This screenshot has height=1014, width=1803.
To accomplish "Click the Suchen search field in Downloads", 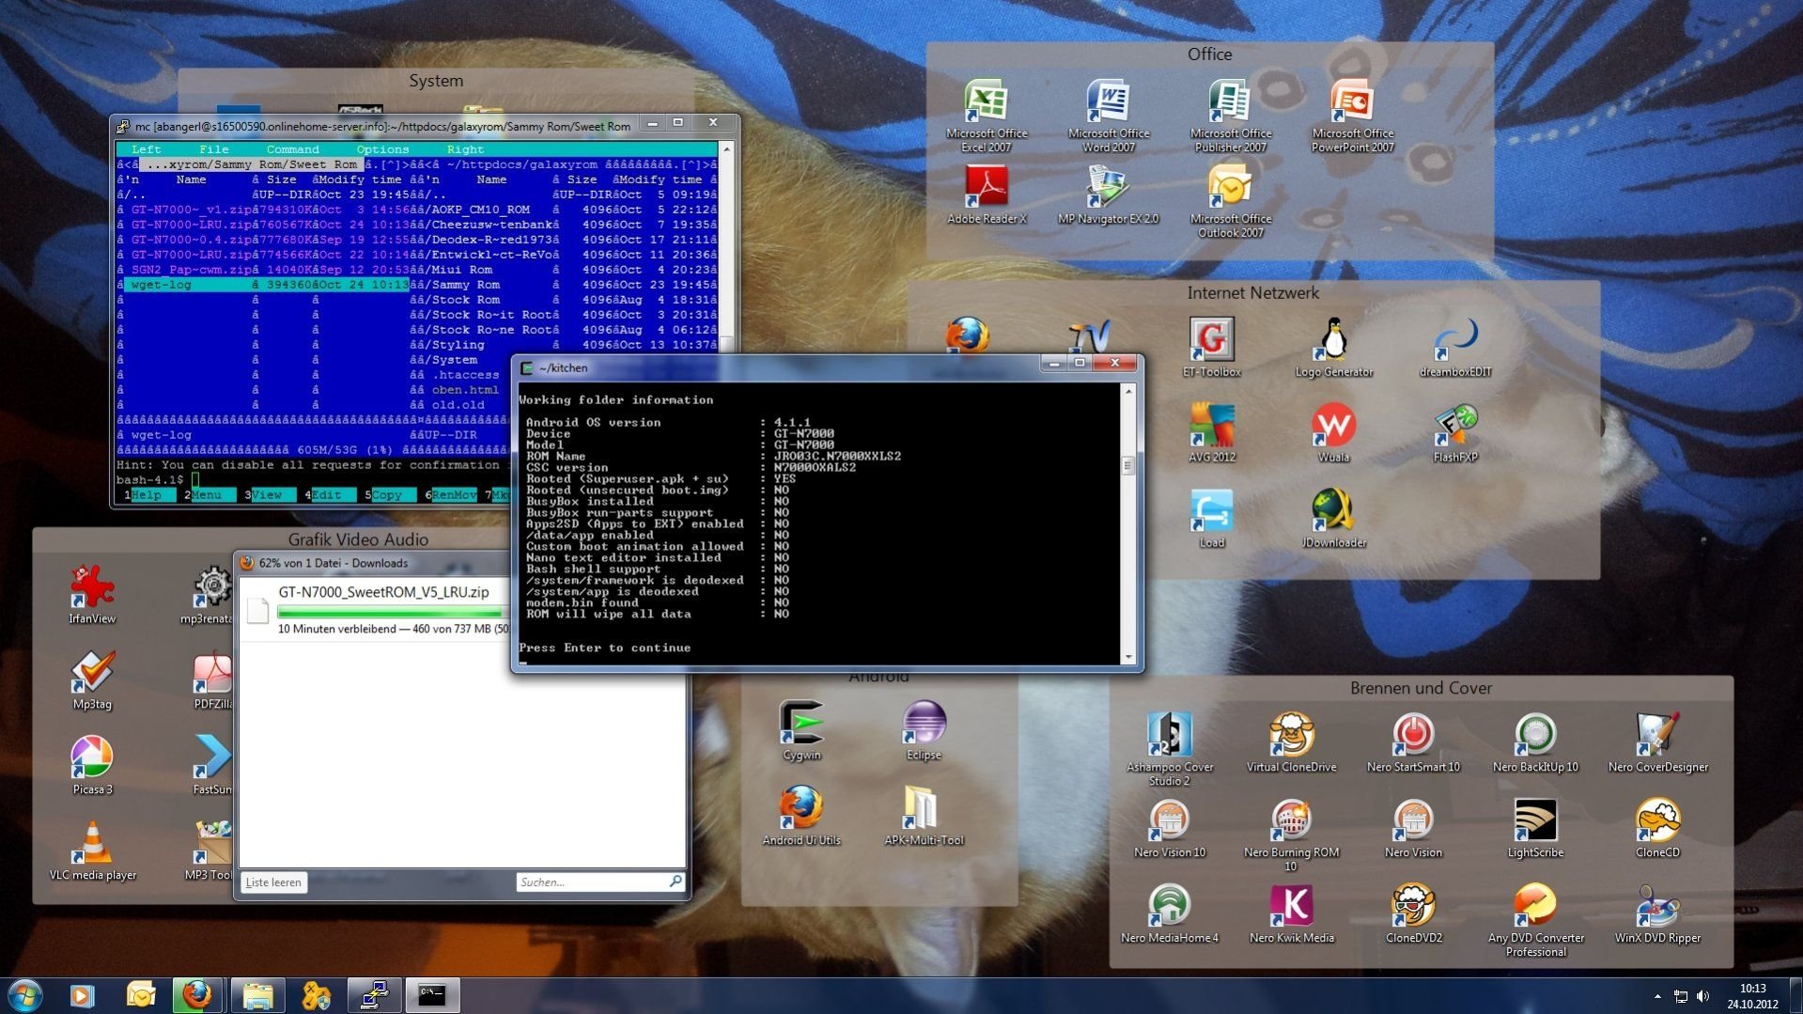I will pyautogui.click(x=599, y=882).
